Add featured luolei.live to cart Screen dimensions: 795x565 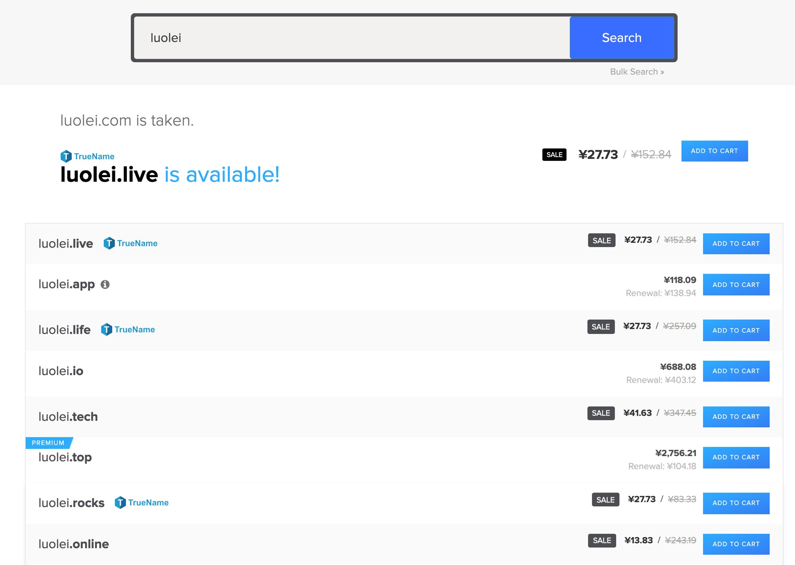tap(714, 151)
